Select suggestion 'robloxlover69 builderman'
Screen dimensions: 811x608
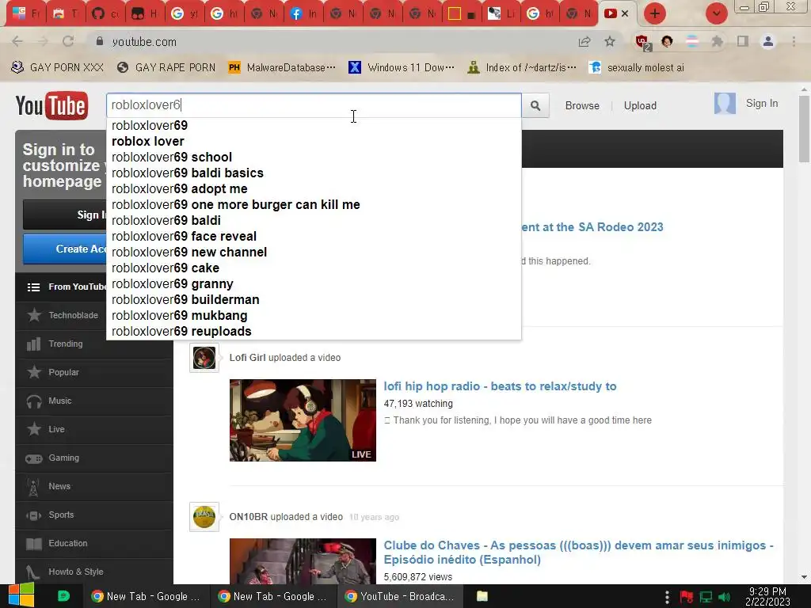coord(314,300)
